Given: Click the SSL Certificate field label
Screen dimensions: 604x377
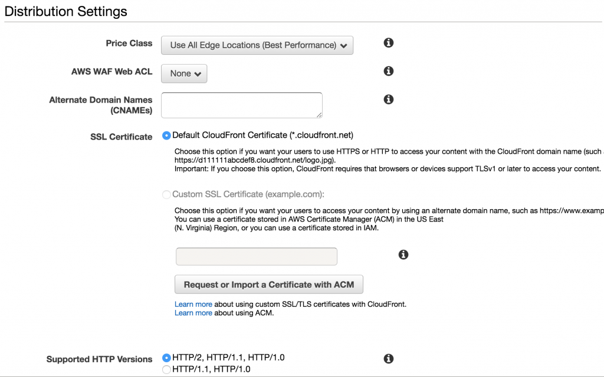Looking at the screenshot, I should [x=121, y=137].
